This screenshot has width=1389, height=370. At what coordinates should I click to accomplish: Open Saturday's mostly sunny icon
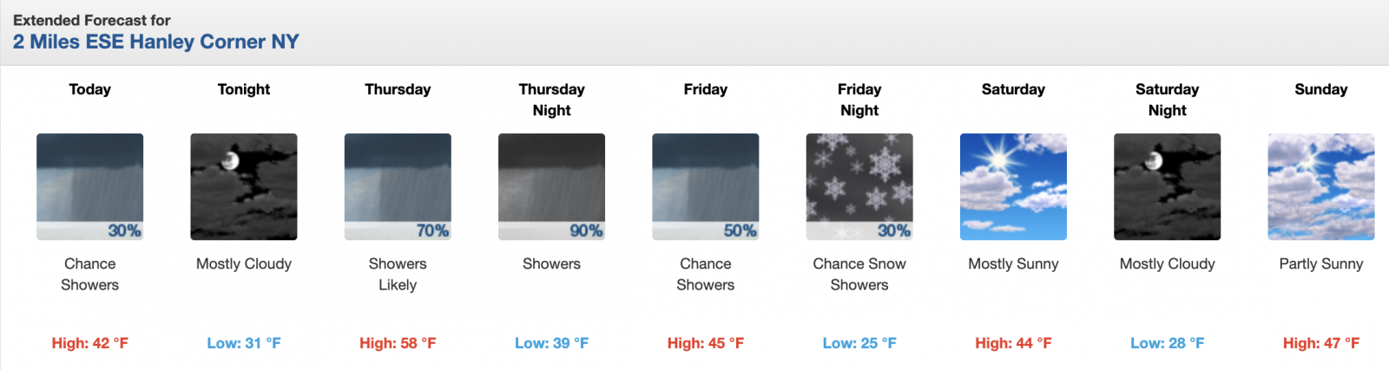[x=1013, y=186]
